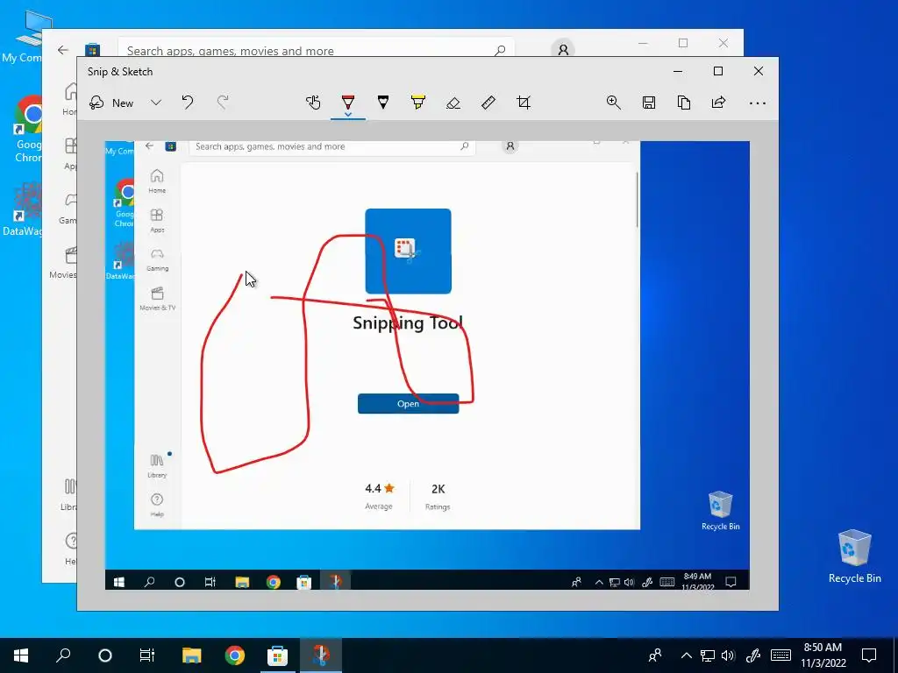Click the Snip & Sketch window title
The width and height of the screenshot is (898, 673).
(x=120, y=72)
